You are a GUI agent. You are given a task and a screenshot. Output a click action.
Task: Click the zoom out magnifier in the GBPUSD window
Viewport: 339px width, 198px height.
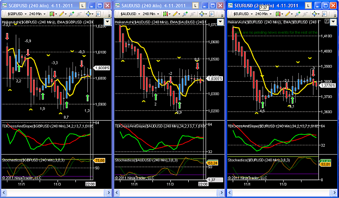coord(79,14)
